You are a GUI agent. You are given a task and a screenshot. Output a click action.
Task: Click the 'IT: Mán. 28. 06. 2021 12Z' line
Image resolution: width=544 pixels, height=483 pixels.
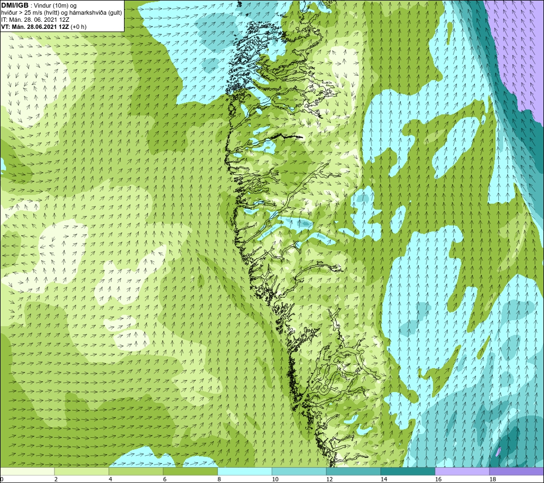point(35,20)
